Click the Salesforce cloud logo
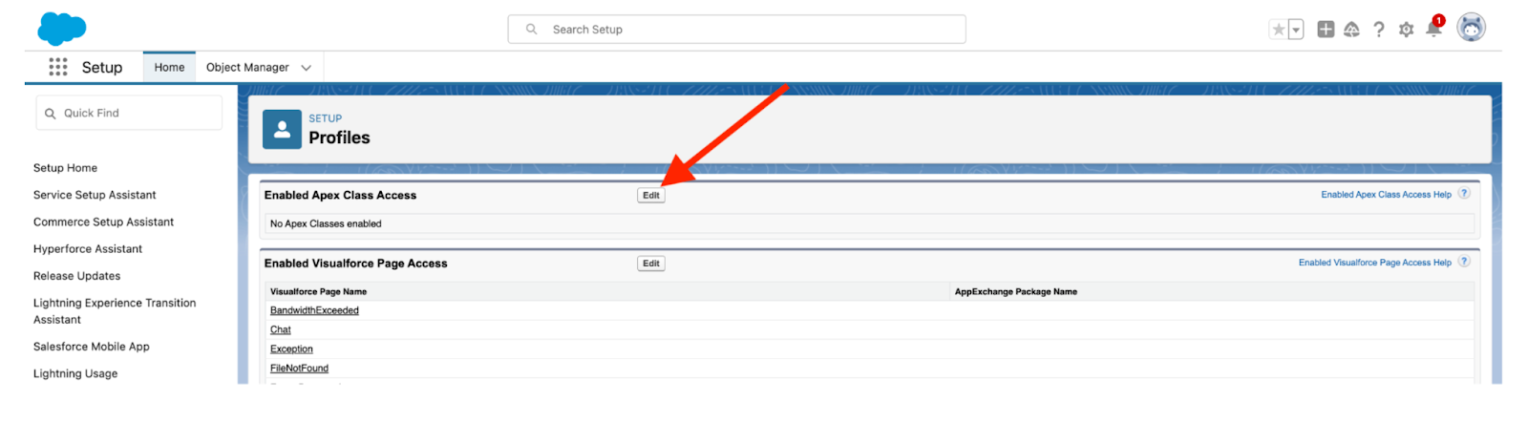 pos(62,29)
